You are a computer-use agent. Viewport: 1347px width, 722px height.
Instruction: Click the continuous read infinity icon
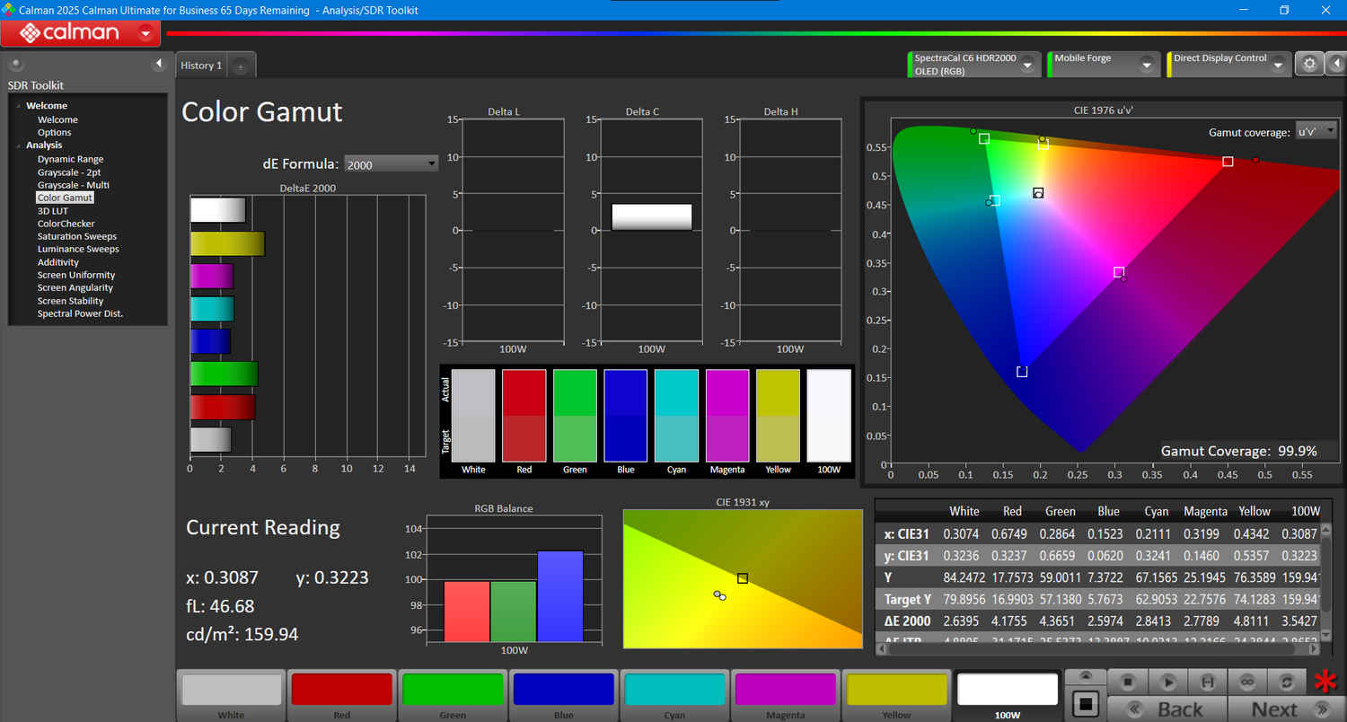pos(1246,682)
